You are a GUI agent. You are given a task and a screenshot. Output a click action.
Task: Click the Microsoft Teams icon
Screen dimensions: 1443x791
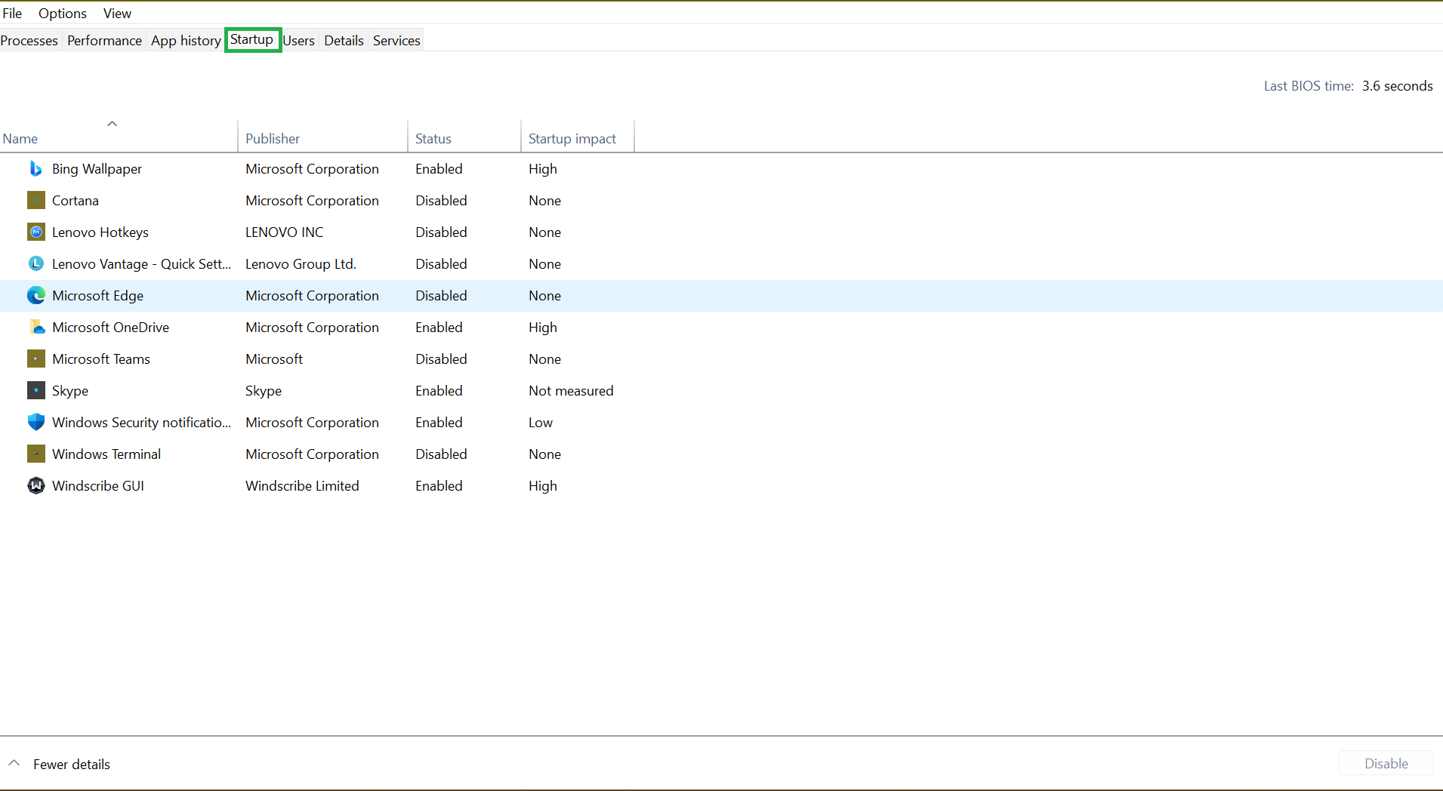tap(35, 359)
